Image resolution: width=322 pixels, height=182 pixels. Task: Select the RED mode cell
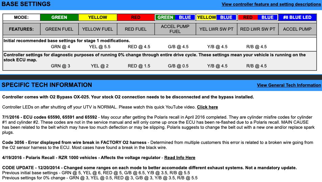(x=136, y=18)
